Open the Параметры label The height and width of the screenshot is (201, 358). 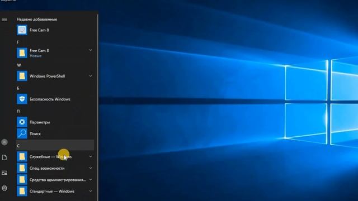pos(40,122)
